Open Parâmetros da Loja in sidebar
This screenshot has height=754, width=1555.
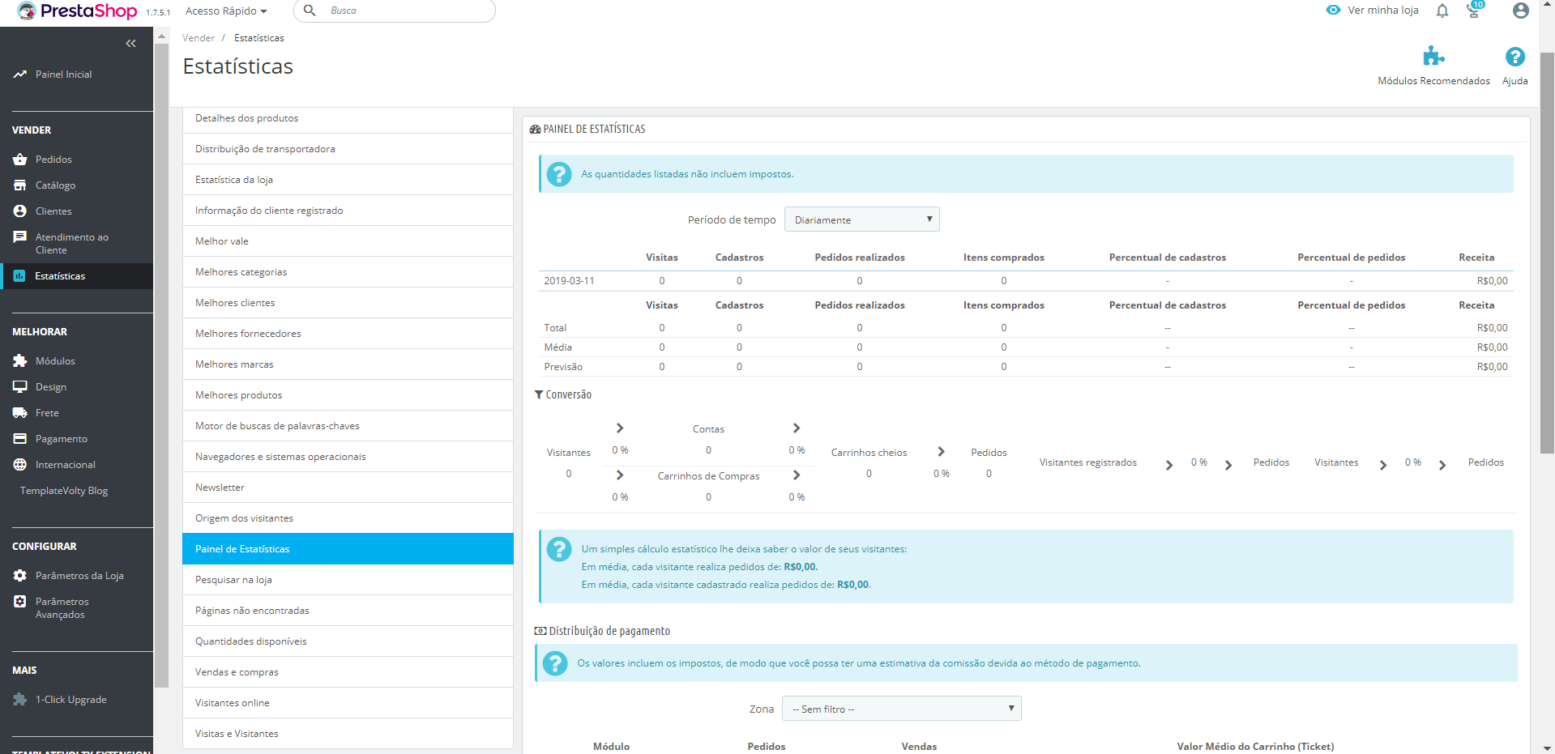pos(79,576)
